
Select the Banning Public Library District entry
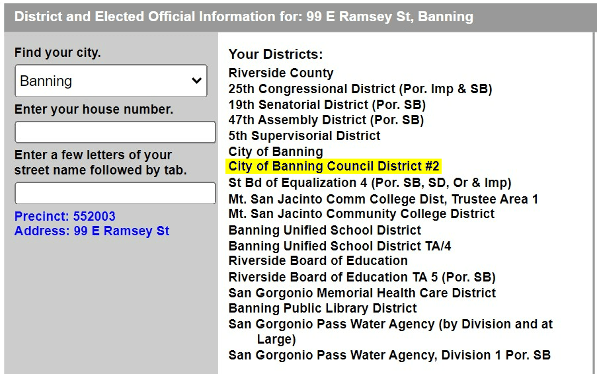323,308
